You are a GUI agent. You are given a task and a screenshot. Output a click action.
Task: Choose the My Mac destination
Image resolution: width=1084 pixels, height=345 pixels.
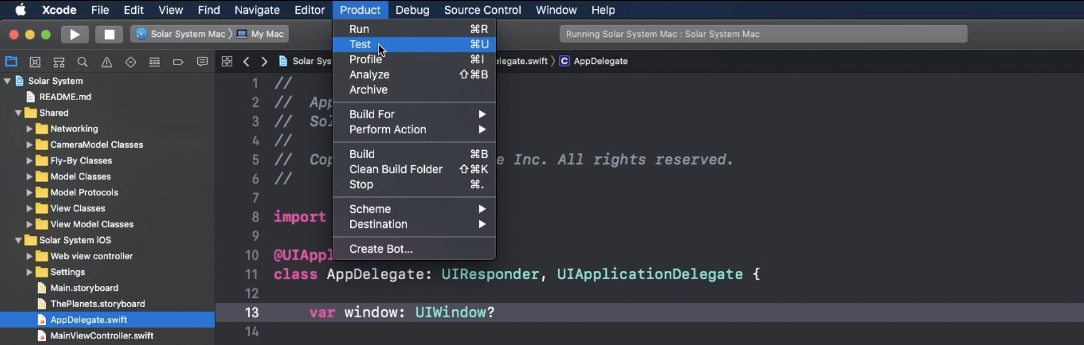[x=261, y=34]
